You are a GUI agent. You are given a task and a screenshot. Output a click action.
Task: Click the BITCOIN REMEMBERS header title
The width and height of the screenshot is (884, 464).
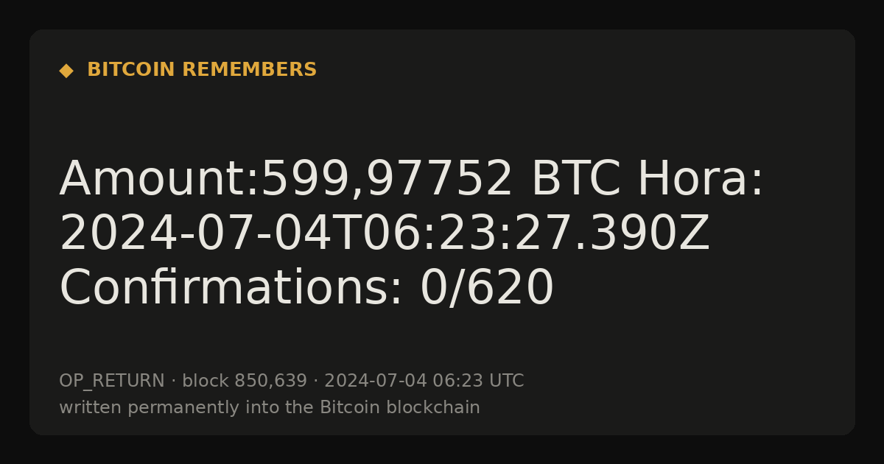(202, 70)
